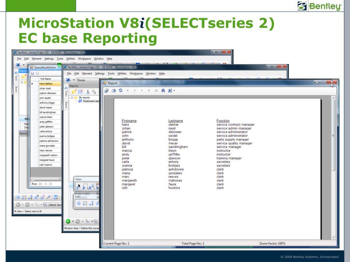Click the first Place Active Cell icon in back window
The image size is (350, 262).
[18, 197]
